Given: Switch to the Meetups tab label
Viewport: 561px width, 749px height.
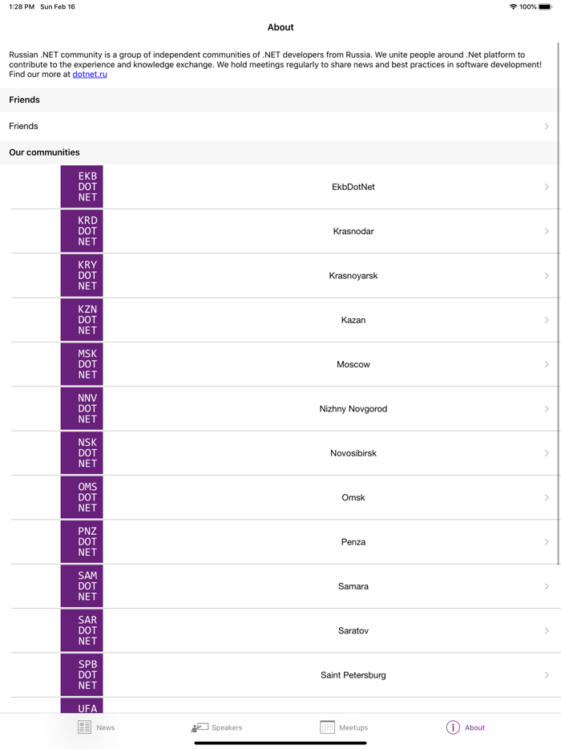Looking at the screenshot, I should pyautogui.click(x=353, y=728).
